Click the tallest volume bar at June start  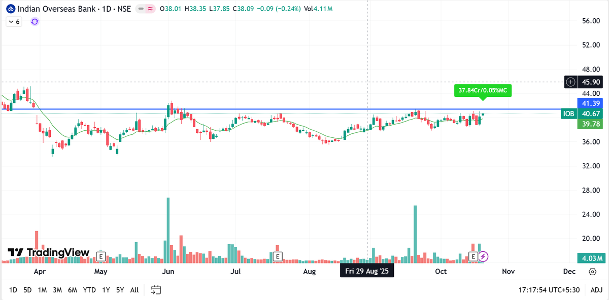pyautogui.click(x=168, y=230)
